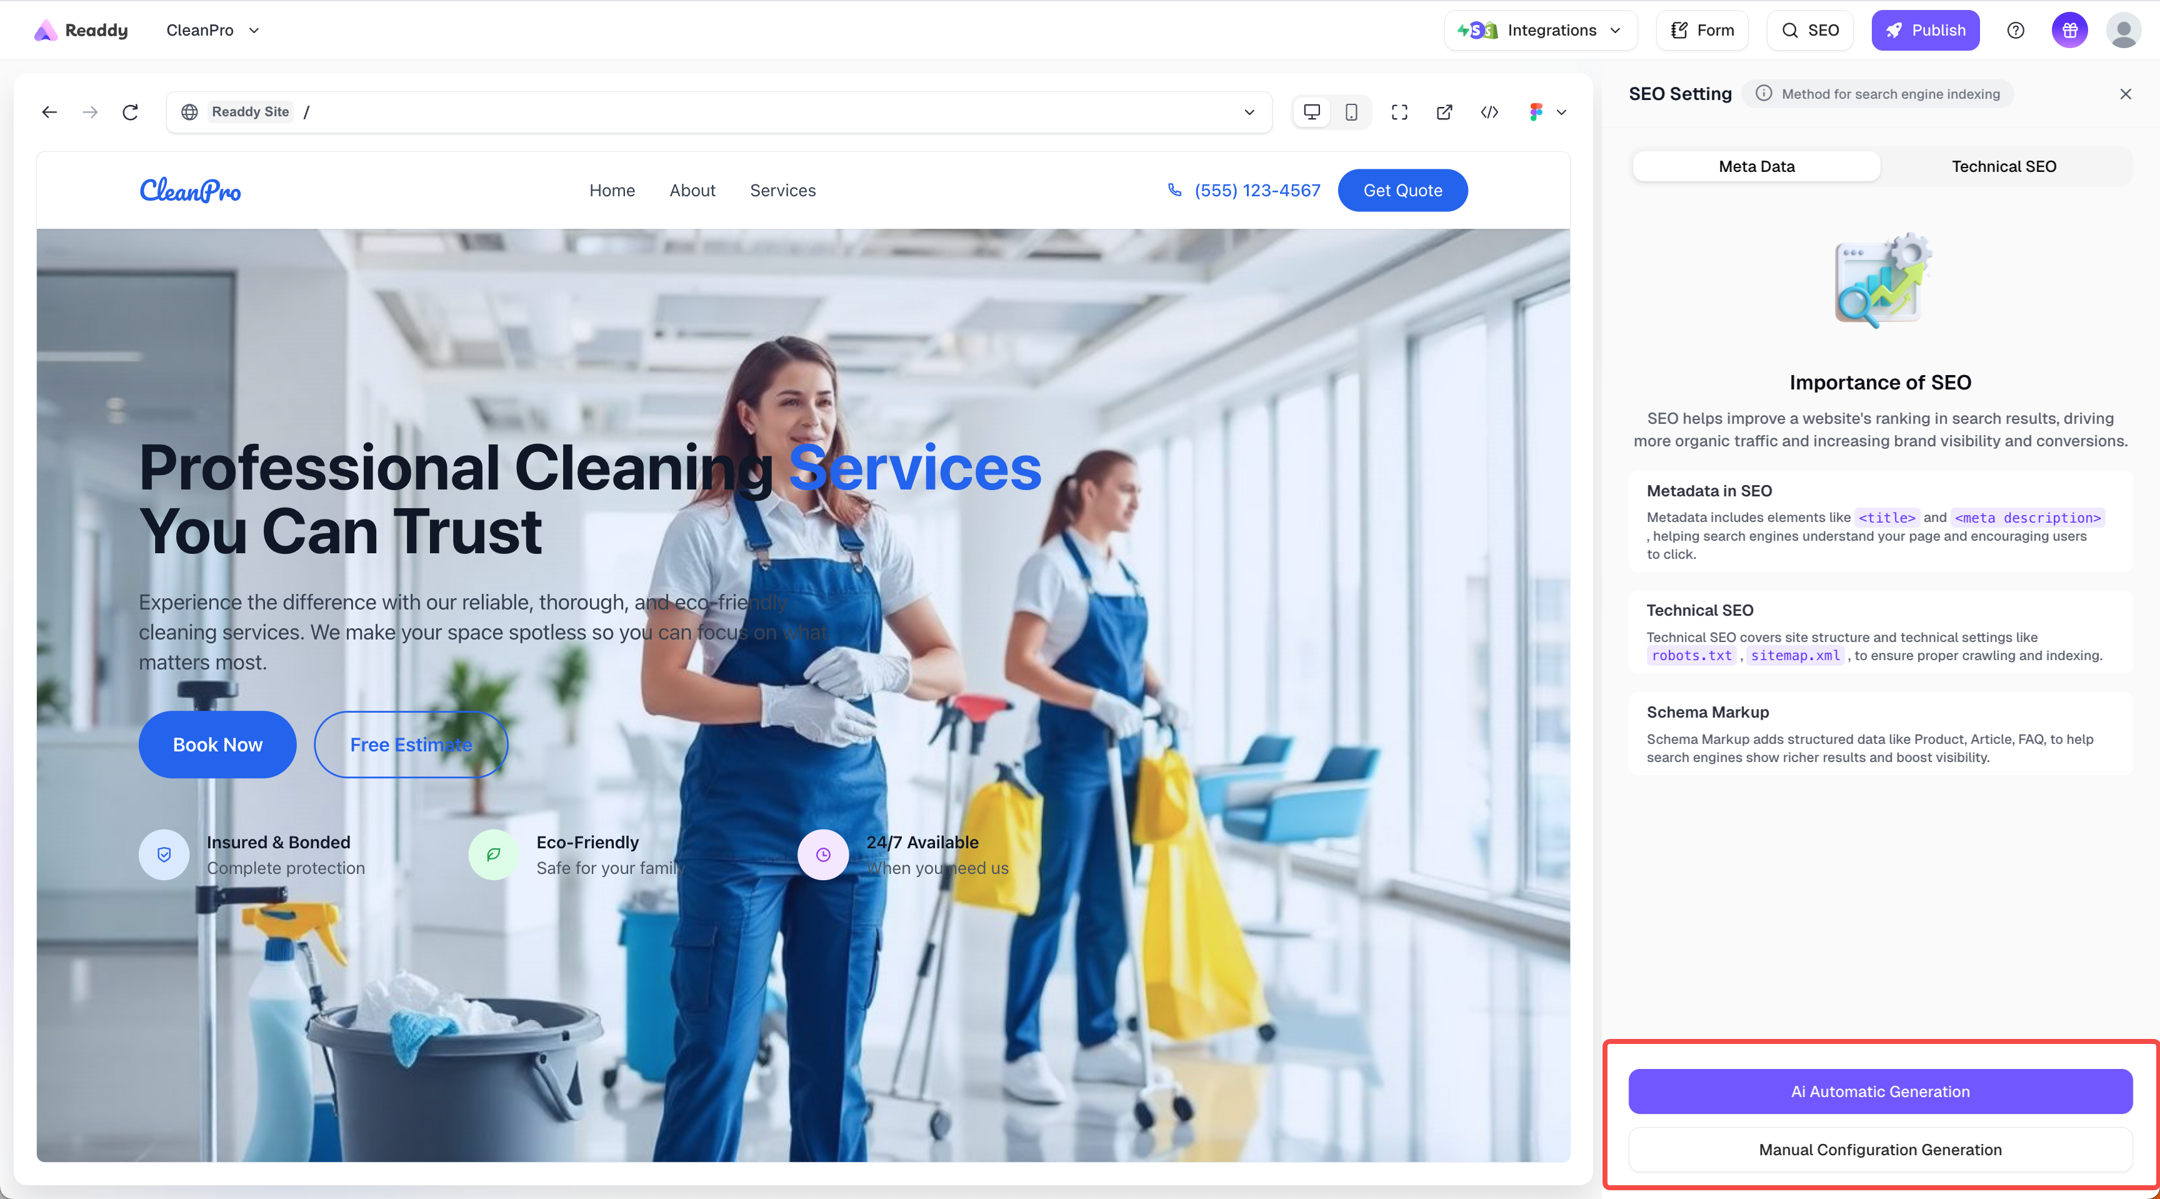Click the help question mark icon
2160x1199 pixels.
pyautogui.click(x=2016, y=30)
